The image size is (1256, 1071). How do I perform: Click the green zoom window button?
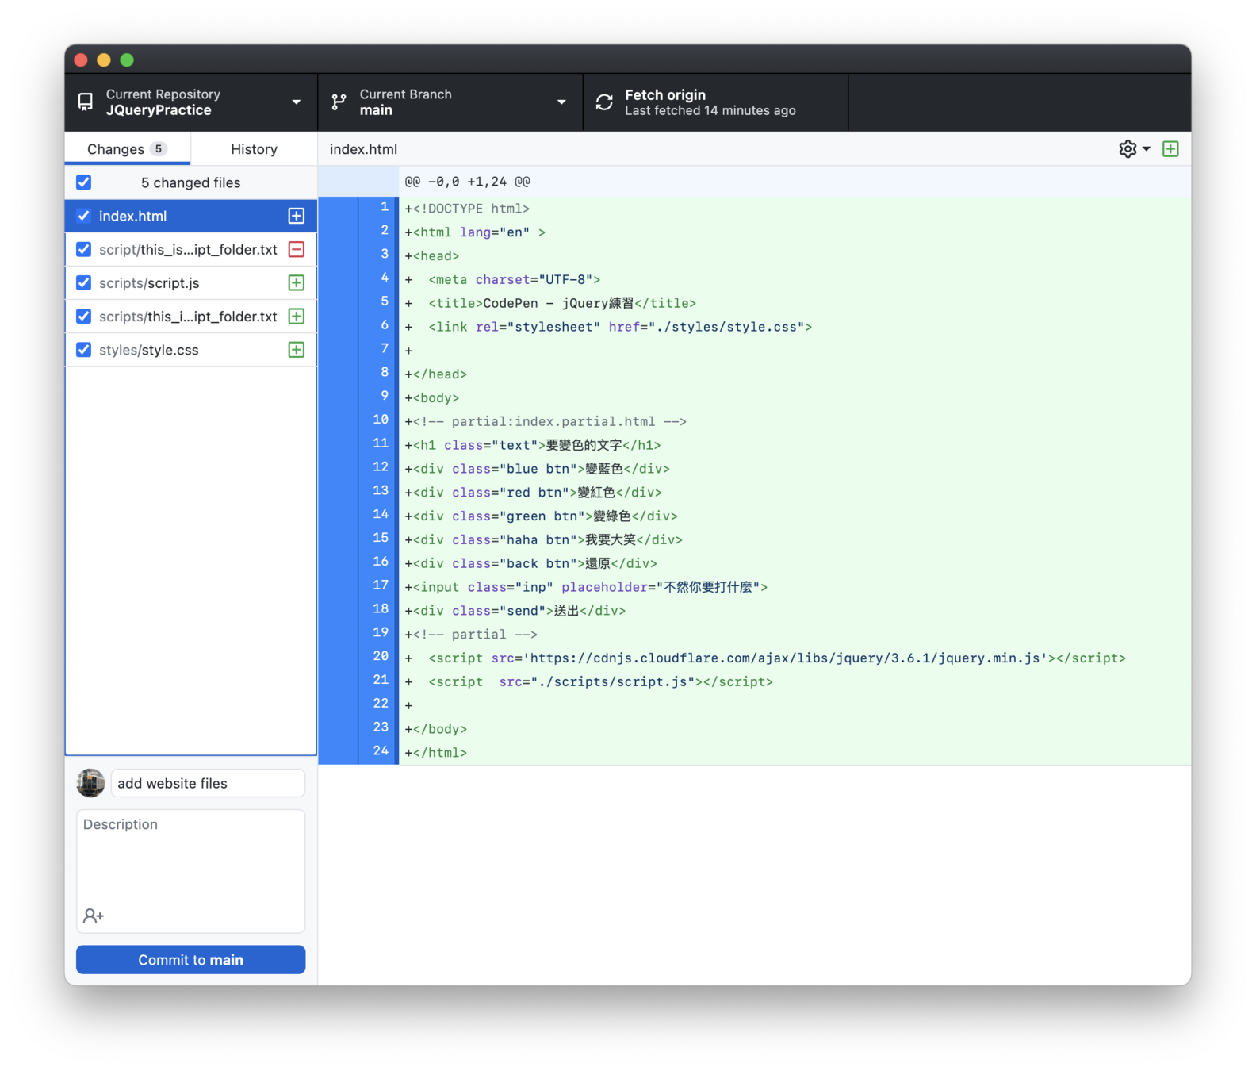pyautogui.click(x=127, y=59)
